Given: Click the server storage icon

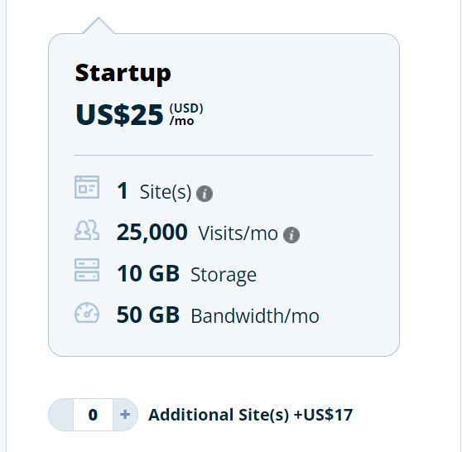Looking at the screenshot, I should [x=87, y=270].
